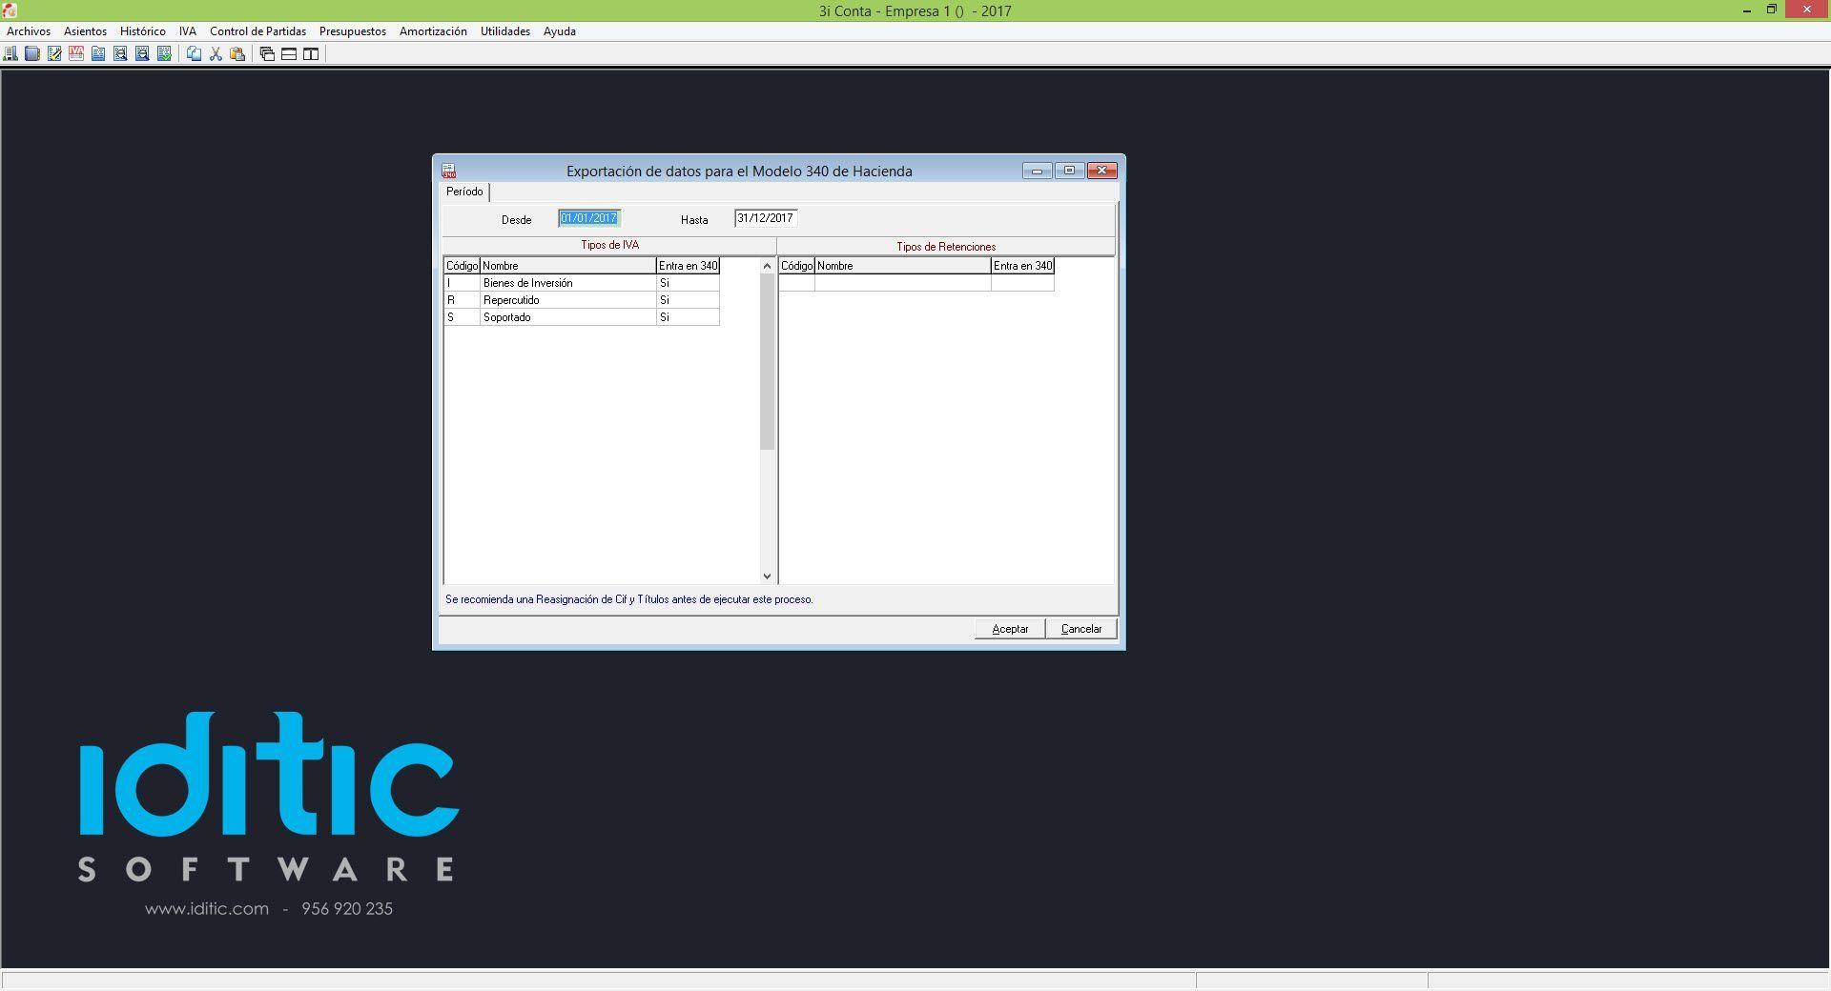The width and height of the screenshot is (1831, 991).
Task: Click code 'R' cell in IVA table
Action: pyautogui.click(x=463, y=300)
